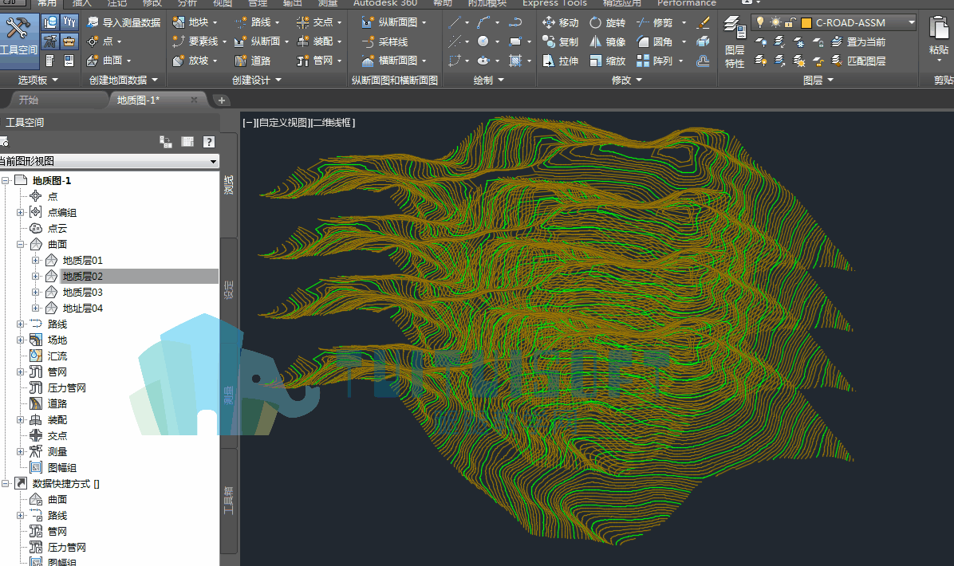Image resolution: width=954 pixels, height=566 pixels.
Task: Expand the 地质层03 surface node
Action: pyautogui.click(x=35, y=292)
